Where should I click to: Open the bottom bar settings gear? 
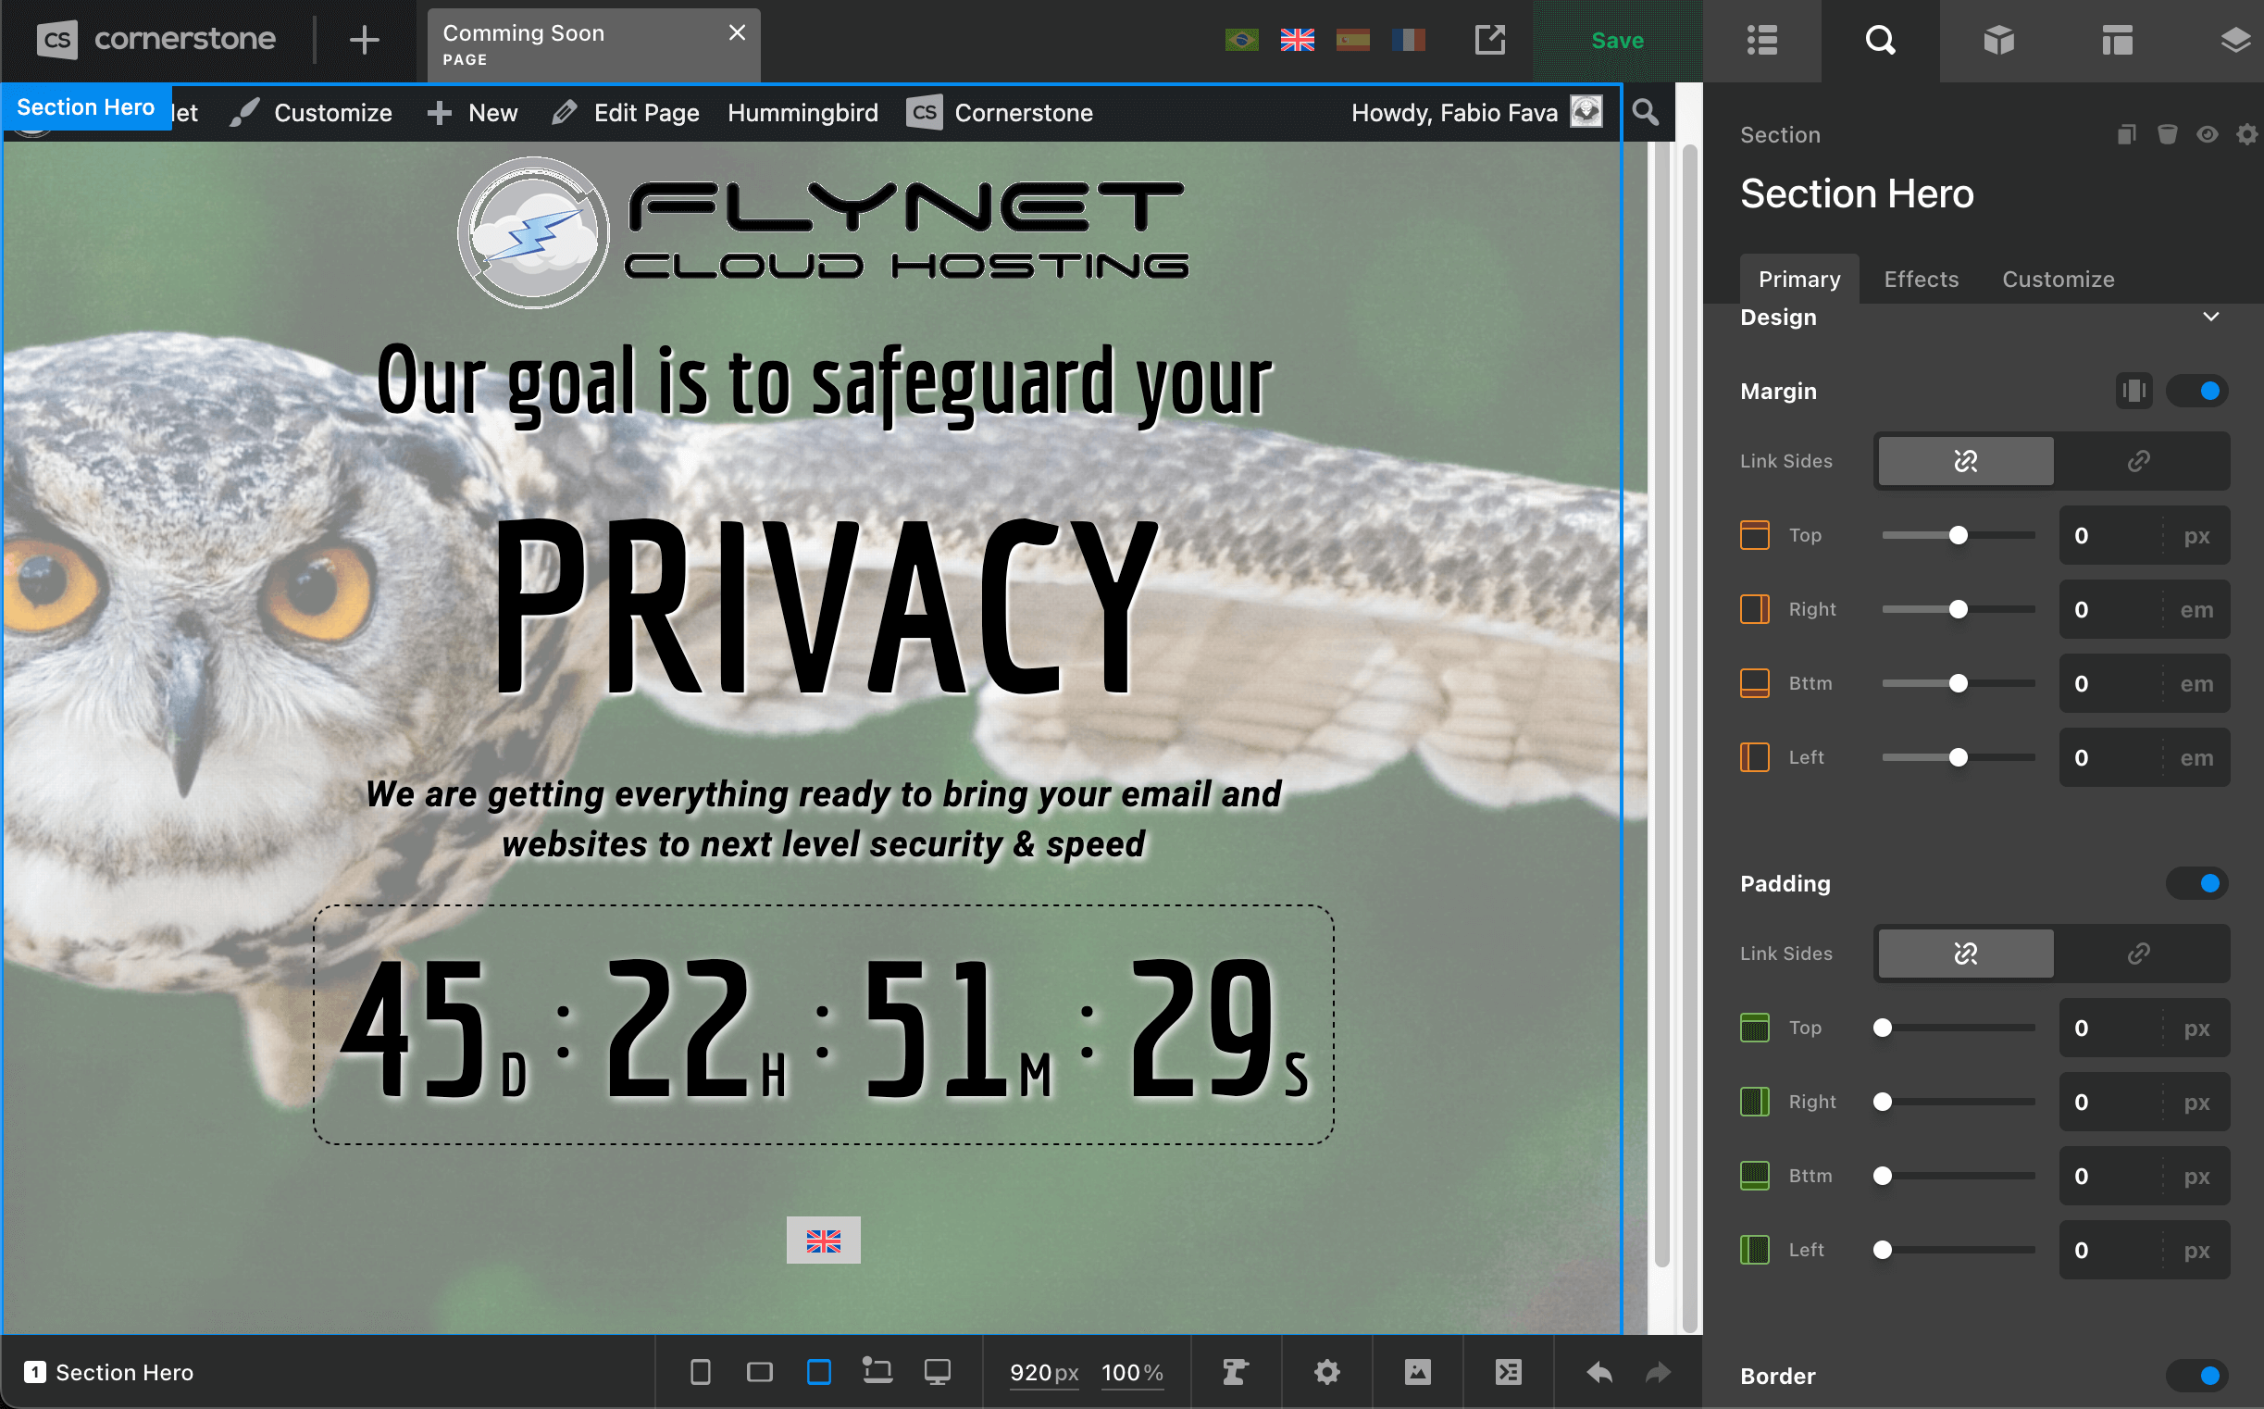tap(1326, 1372)
